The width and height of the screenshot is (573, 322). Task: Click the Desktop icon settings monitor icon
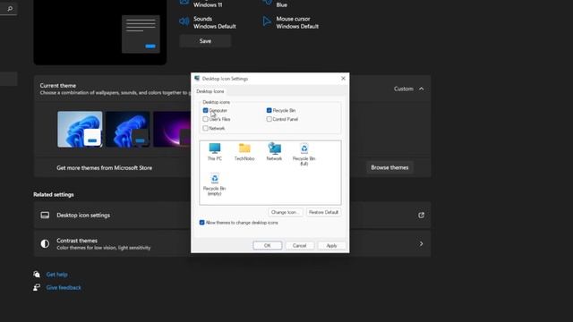click(45, 215)
